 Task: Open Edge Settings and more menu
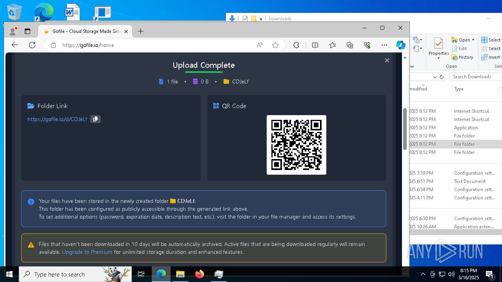(384, 45)
